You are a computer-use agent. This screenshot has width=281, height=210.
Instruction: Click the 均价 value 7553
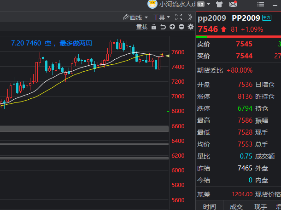[245, 144]
